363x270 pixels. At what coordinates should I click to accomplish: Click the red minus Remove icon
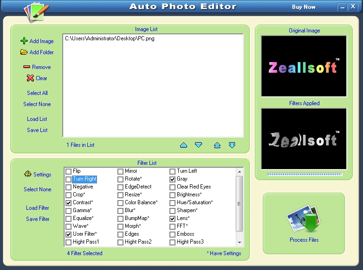pyautogui.click(x=26, y=67)
